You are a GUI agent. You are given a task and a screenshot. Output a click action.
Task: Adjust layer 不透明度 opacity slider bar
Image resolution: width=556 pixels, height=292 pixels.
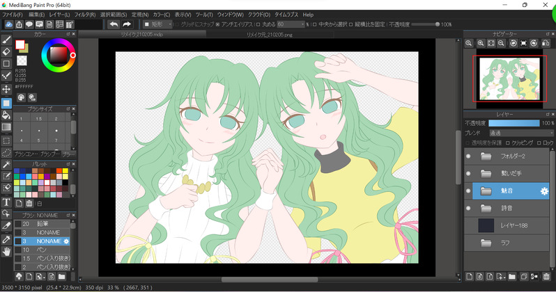tap(513, 123)
